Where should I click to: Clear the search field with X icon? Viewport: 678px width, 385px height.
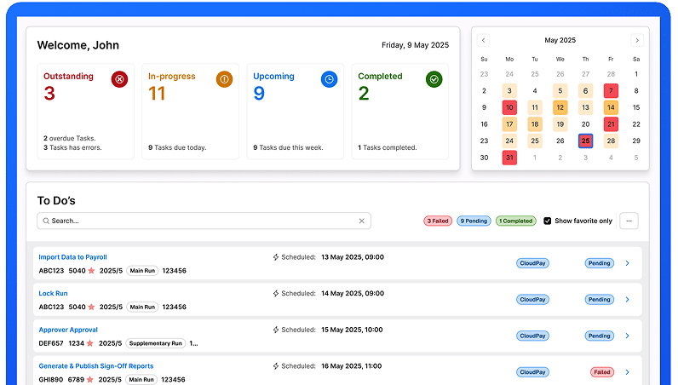tap(361, 221)
